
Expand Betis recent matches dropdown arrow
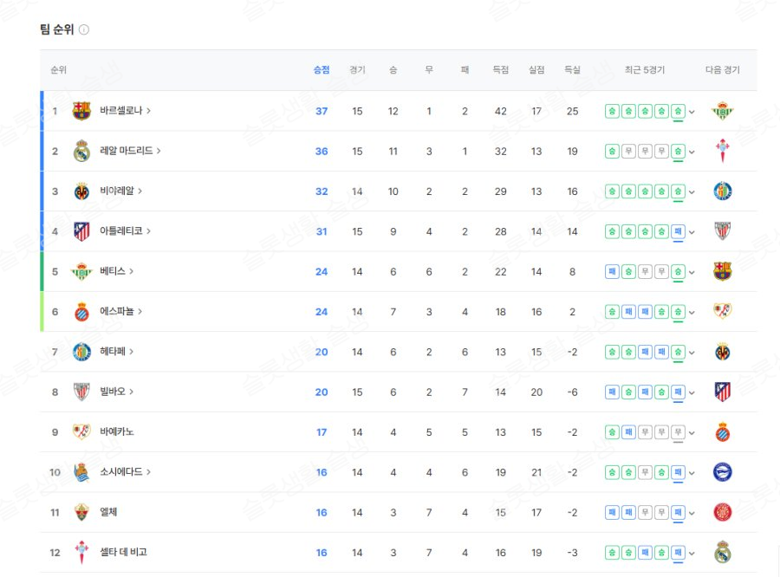click(x=692, y=272)
